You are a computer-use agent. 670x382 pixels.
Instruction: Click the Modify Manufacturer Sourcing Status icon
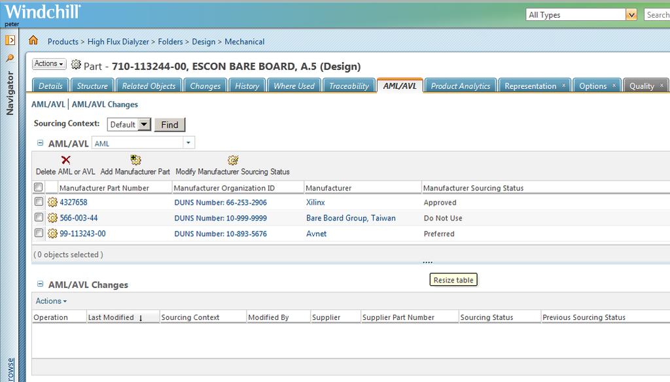coord(233,160)
